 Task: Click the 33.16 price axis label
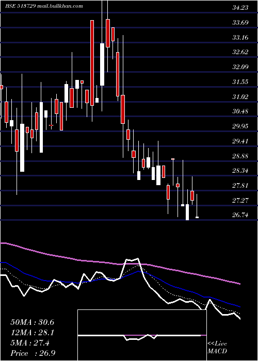click(240, 37)
